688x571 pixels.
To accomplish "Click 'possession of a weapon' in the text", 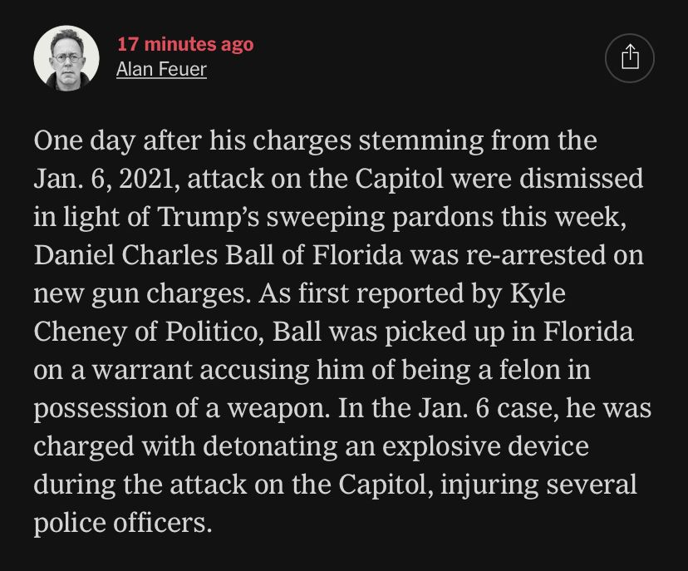I will pyautogui.click(x=180, y=408).
